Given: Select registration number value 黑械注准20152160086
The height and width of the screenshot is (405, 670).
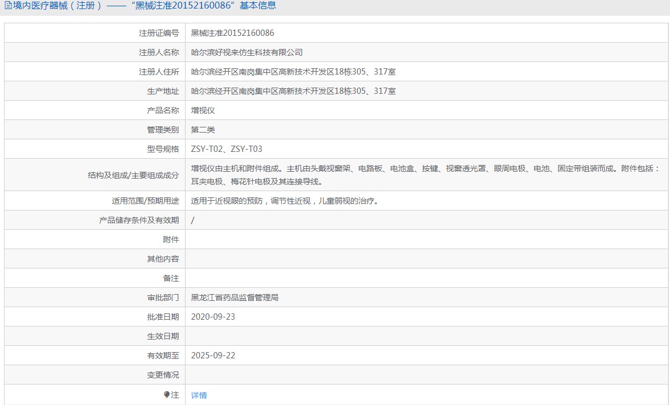Looking at the screenshot, I should tap(232, 33).
